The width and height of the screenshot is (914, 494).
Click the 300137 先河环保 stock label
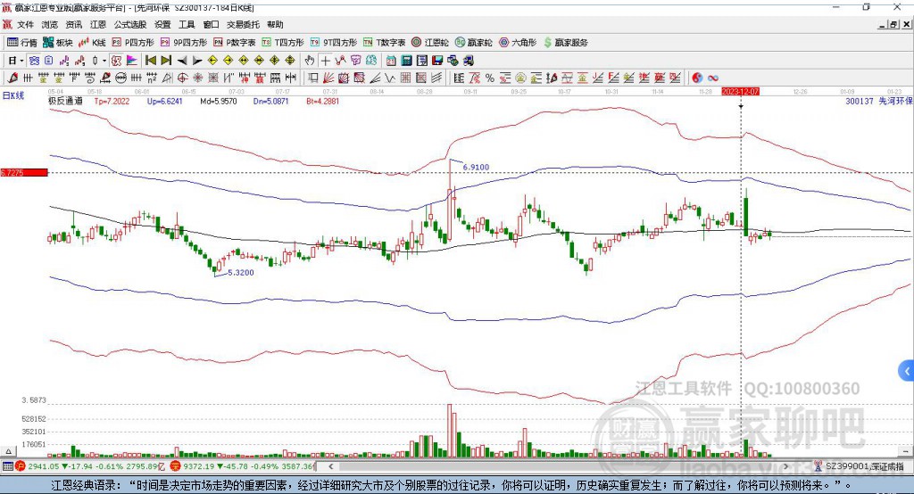coord(879,101)
